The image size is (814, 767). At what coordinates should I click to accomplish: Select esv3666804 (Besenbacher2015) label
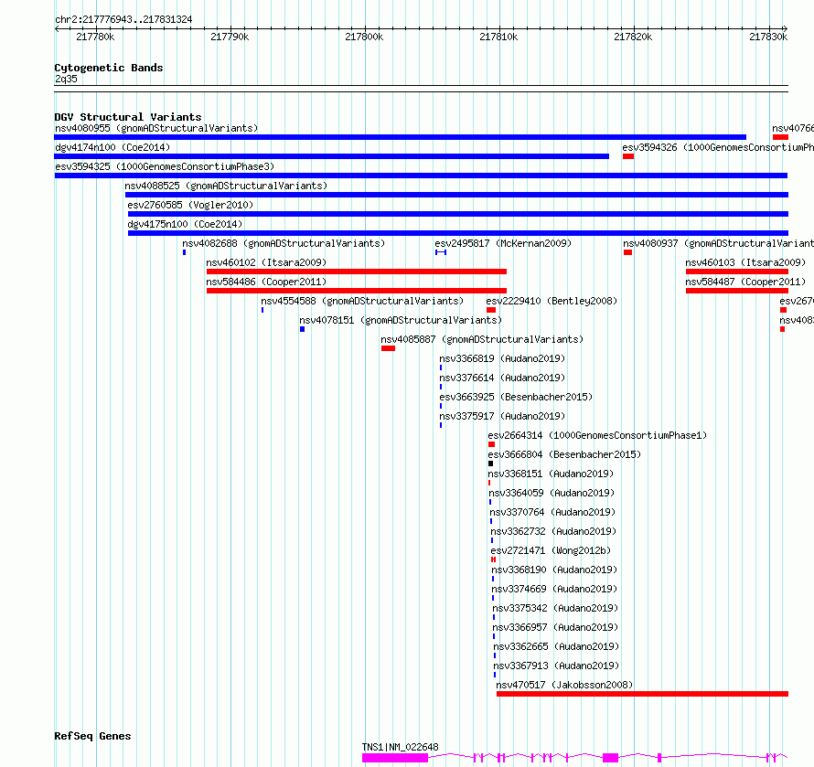[x=564, y=454]
